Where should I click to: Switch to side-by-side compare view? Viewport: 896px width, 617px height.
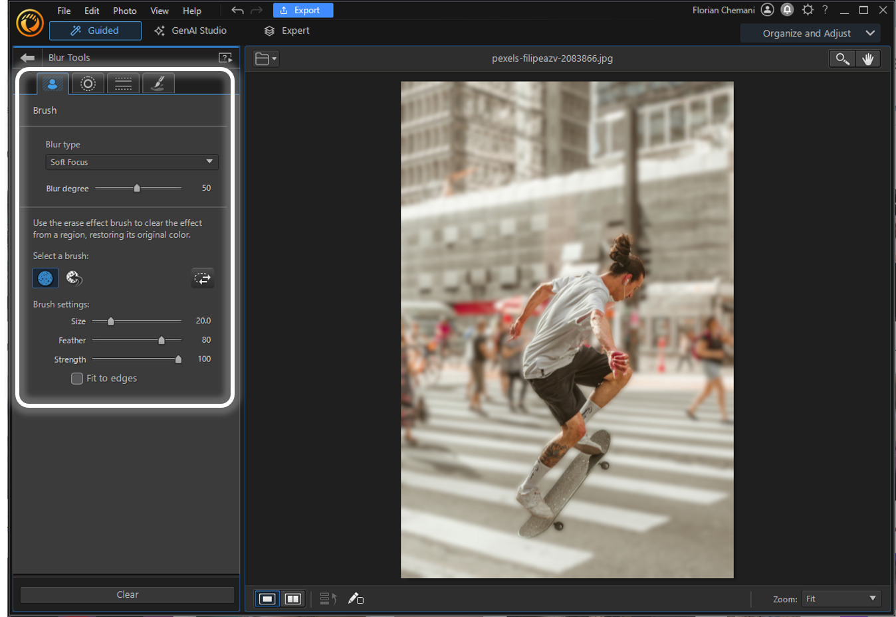(292, 598)
